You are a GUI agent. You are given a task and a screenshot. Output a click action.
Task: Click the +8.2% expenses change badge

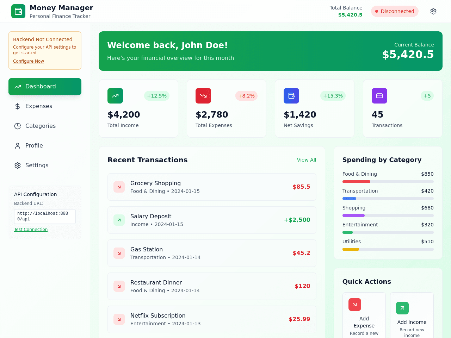246,96
